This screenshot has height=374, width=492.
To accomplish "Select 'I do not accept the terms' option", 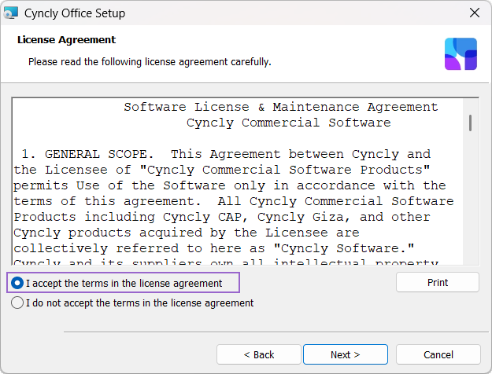I will (x=17, y=303).
